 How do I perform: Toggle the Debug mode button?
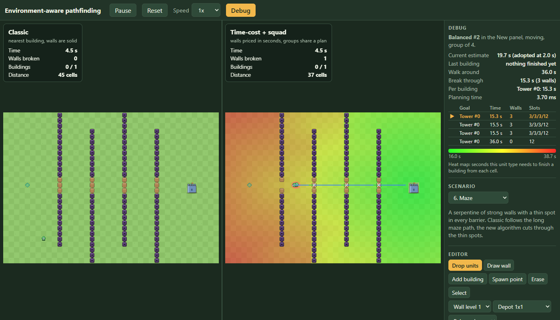(241, 10)
